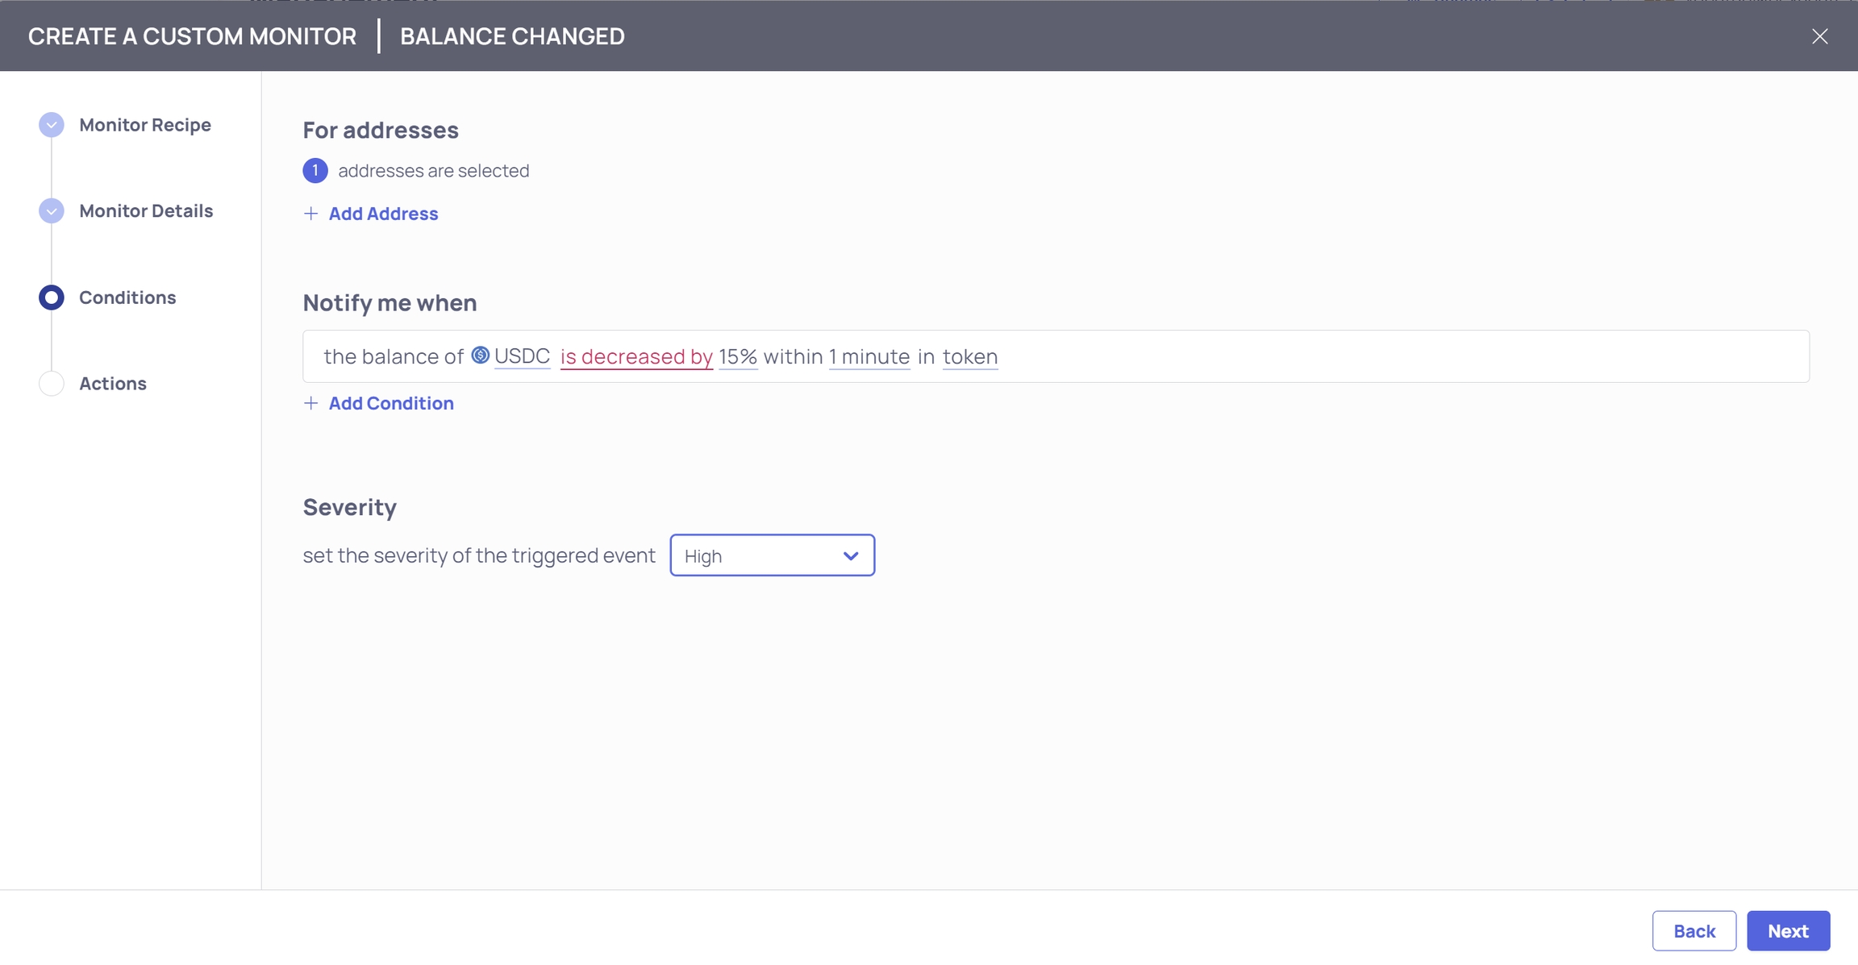Edit the 15% threshold value
This screenshot has height=965, width=1858.
point(737,356)
